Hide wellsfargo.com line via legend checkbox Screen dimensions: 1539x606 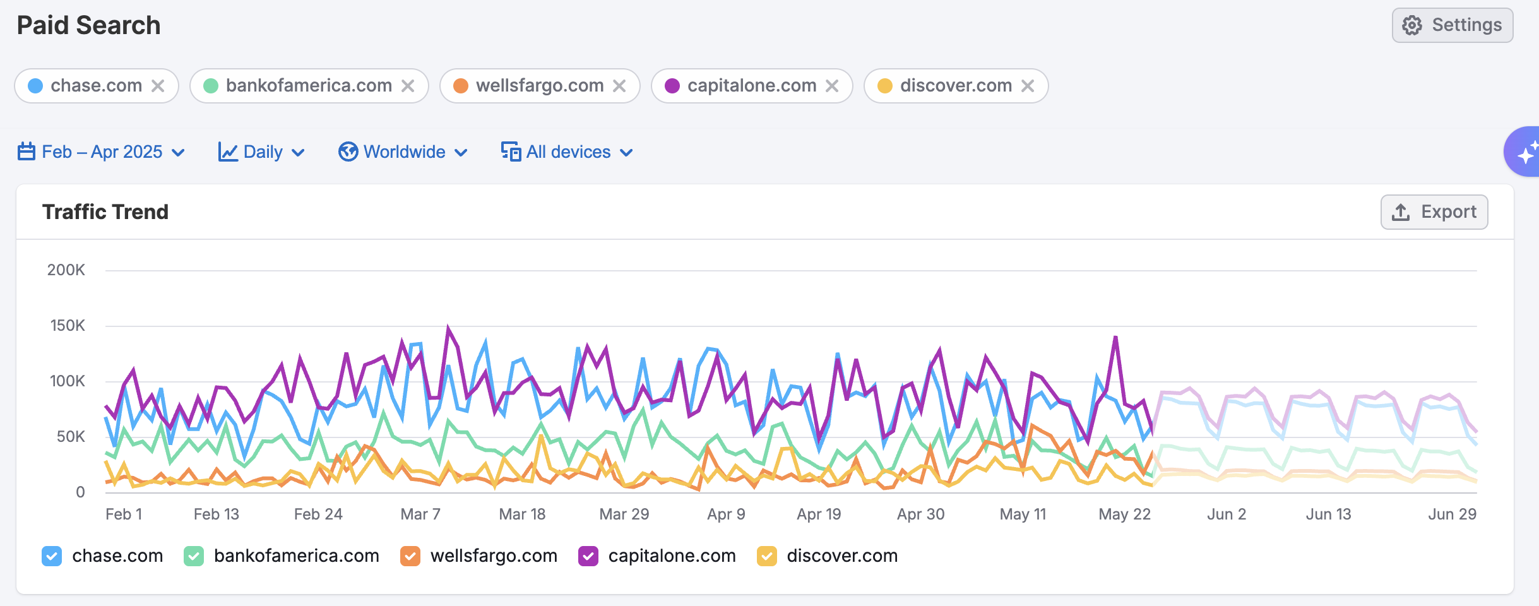pos(410,556)
